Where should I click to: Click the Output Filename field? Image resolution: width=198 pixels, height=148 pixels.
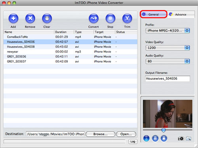(168, 79)
